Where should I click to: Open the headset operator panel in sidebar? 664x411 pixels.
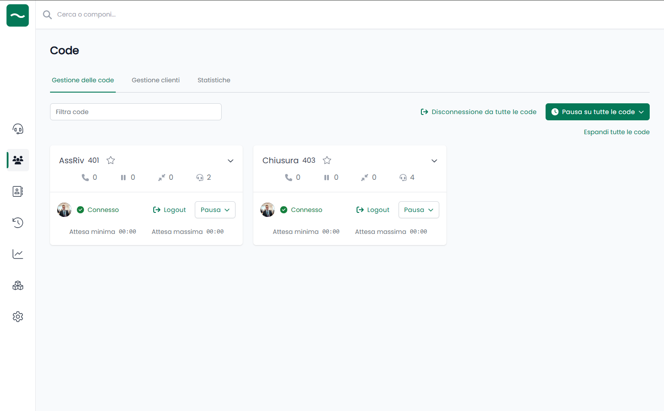18,129
